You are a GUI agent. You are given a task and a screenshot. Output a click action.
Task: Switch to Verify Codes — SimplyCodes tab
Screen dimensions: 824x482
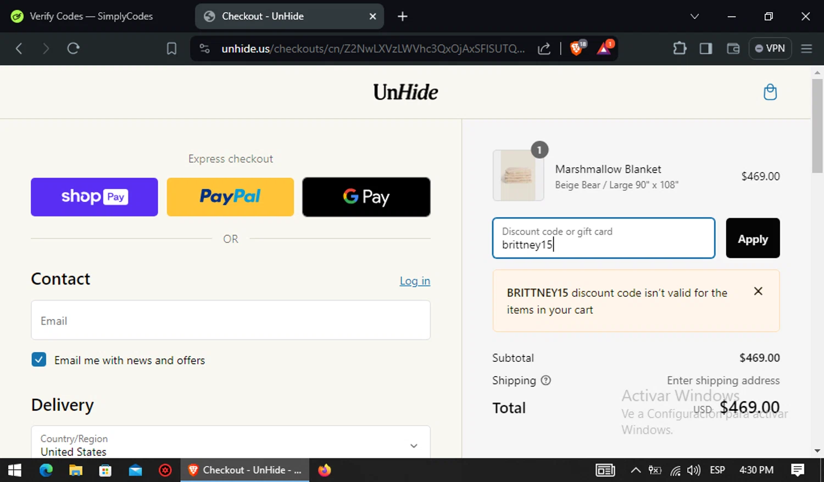(x=91, y=16)
